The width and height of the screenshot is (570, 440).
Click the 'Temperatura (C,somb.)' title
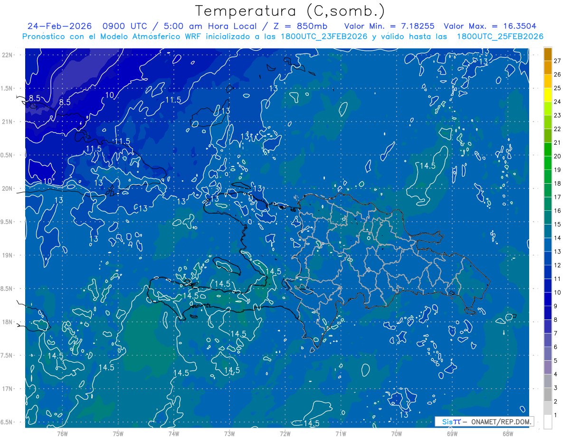click(290, 10)
